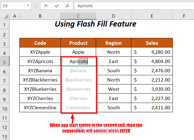
Task: Select column C header
Action: [x=78, y=16]
